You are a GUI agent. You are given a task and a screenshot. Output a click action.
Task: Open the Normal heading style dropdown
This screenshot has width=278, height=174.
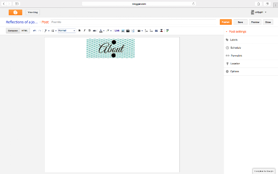coord(67,30)
